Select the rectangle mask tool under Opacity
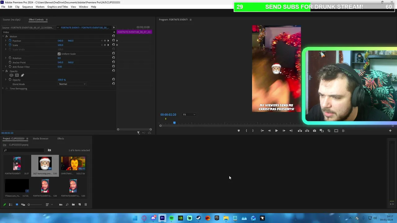397x223 pixels. pos(17,75)
